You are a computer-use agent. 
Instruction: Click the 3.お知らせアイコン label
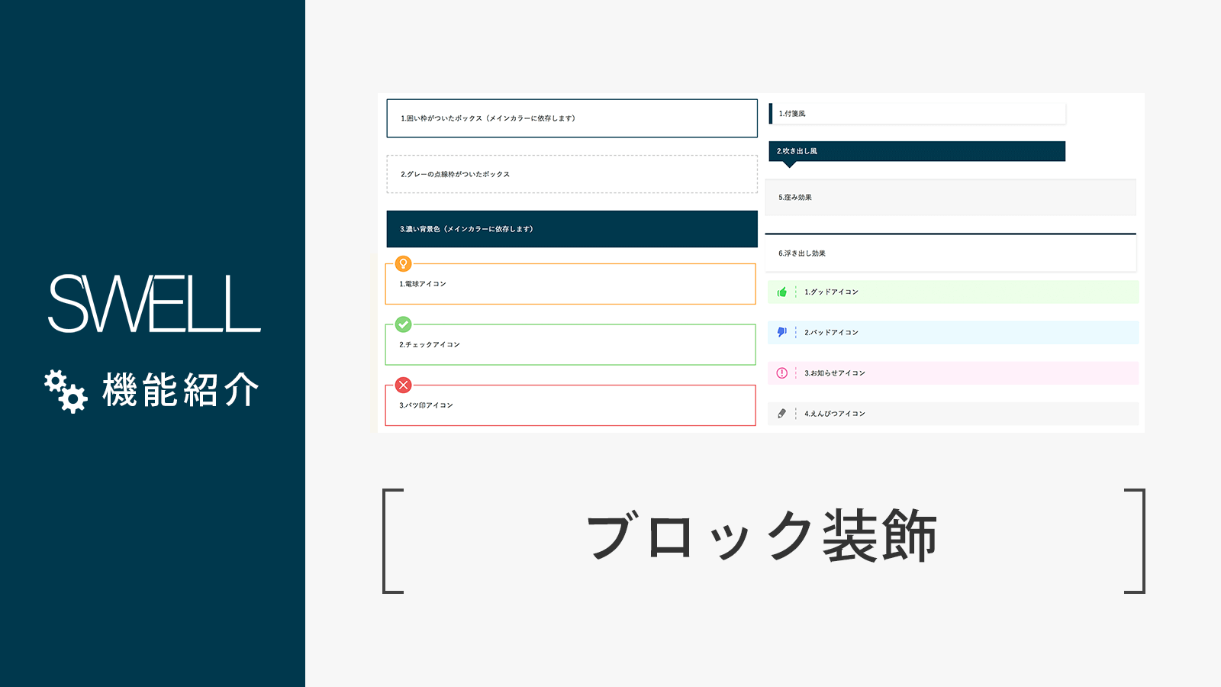tap(835, 373)
